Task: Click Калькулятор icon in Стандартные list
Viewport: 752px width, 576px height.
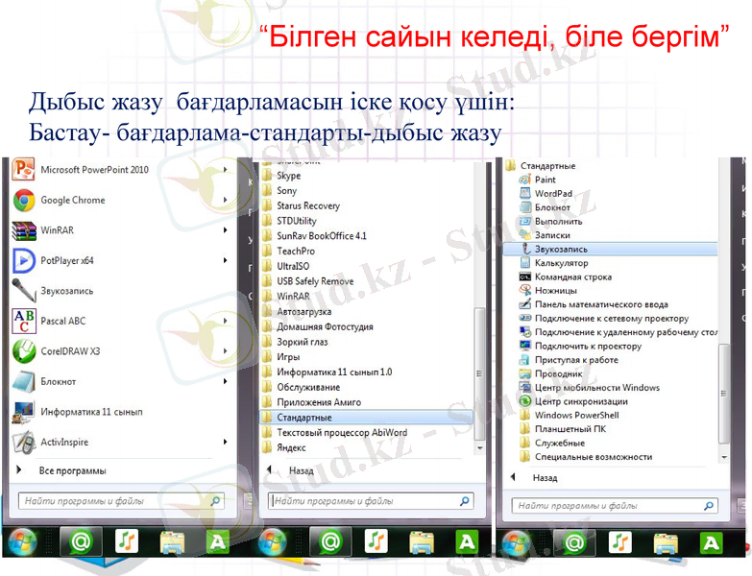Action: click(x=524, y=263)
